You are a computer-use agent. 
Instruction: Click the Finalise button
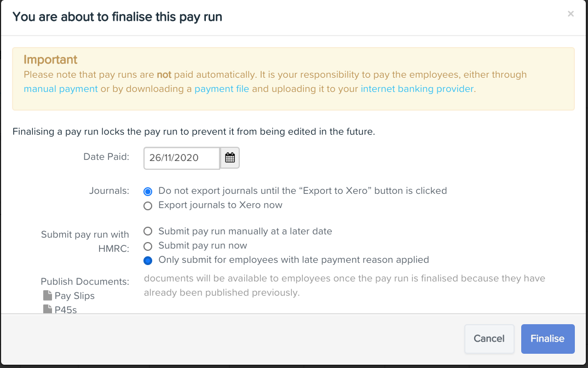[x=547, y=338]
